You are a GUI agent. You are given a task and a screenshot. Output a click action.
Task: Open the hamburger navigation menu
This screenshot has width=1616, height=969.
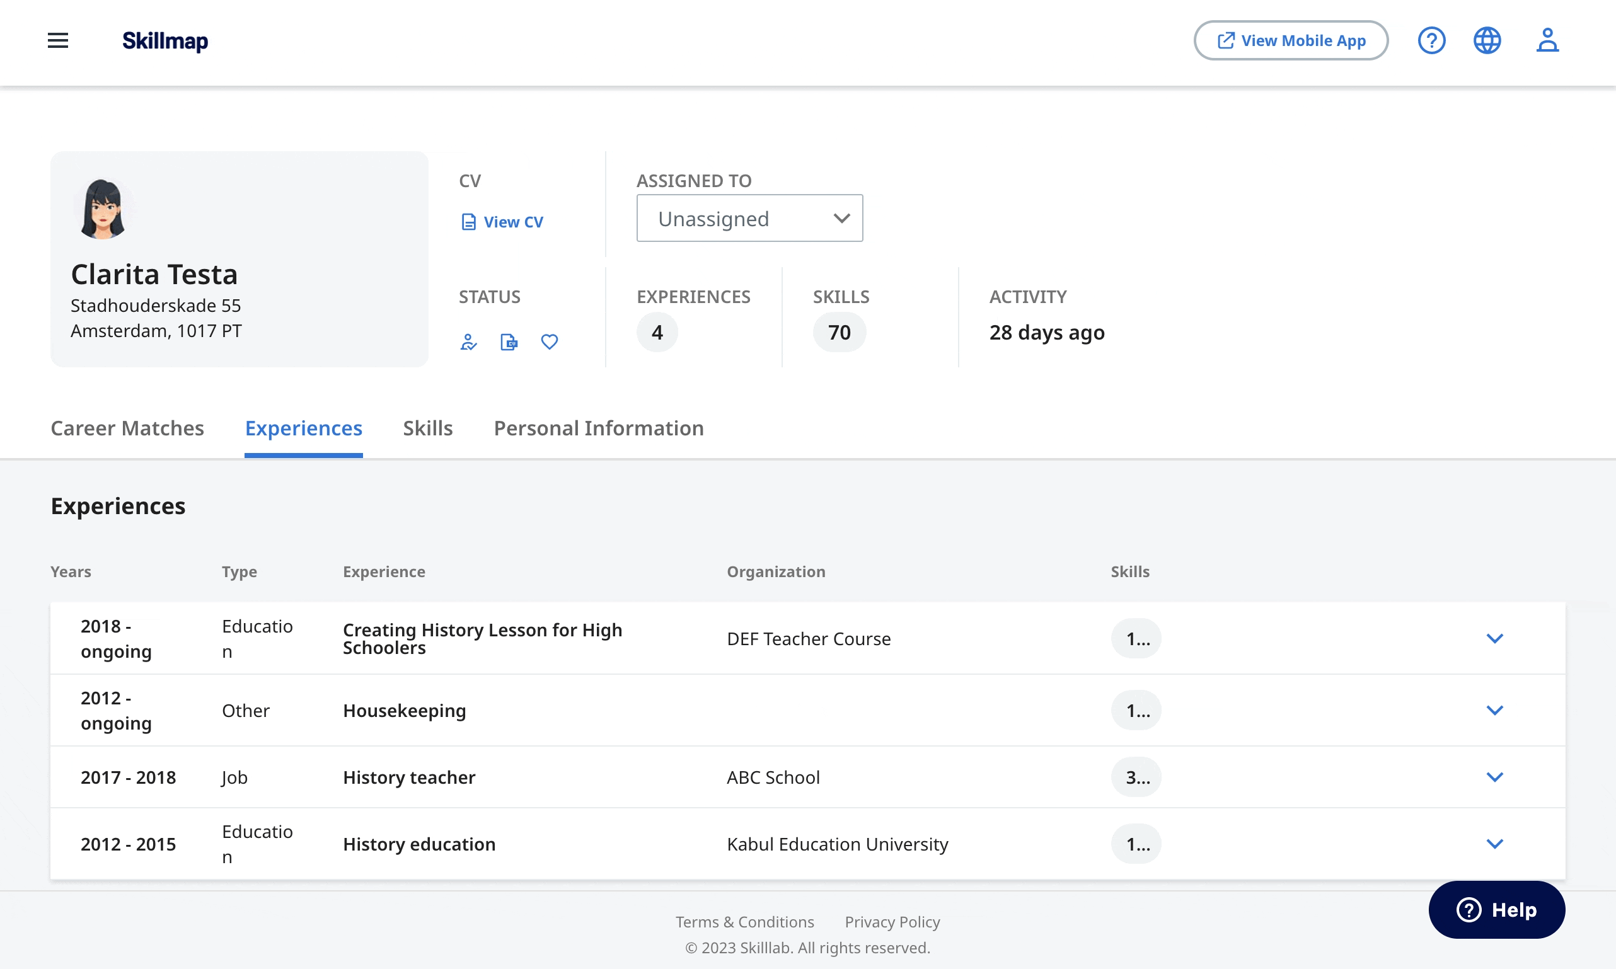coord(57,40)
